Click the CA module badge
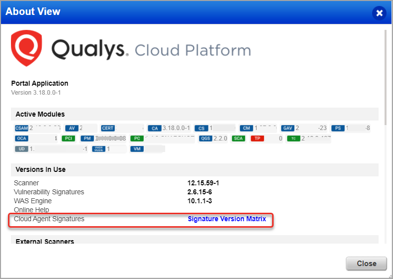The image size is (393, 279). coord(155,129)
